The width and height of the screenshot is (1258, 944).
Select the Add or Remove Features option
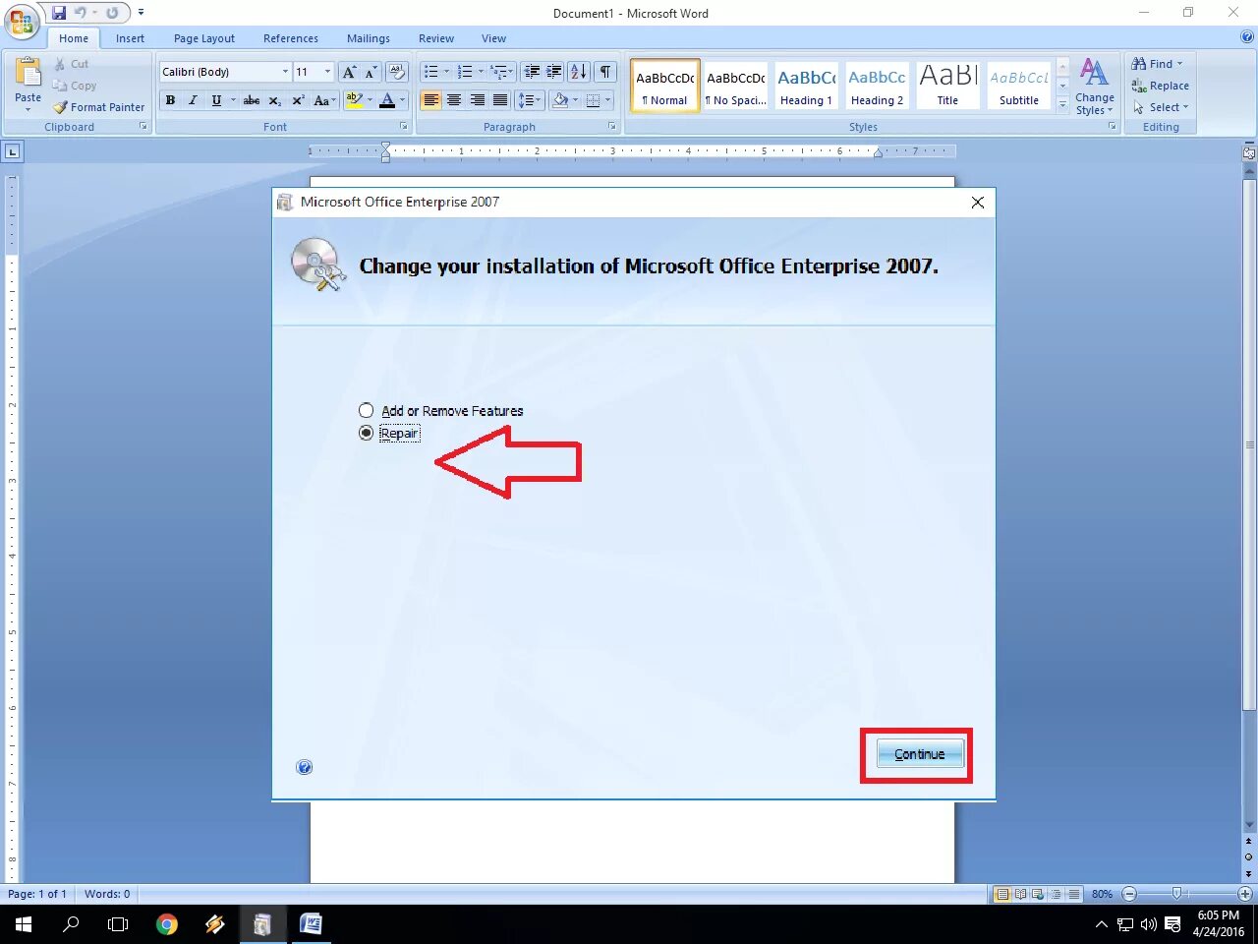tap(366, 410)
